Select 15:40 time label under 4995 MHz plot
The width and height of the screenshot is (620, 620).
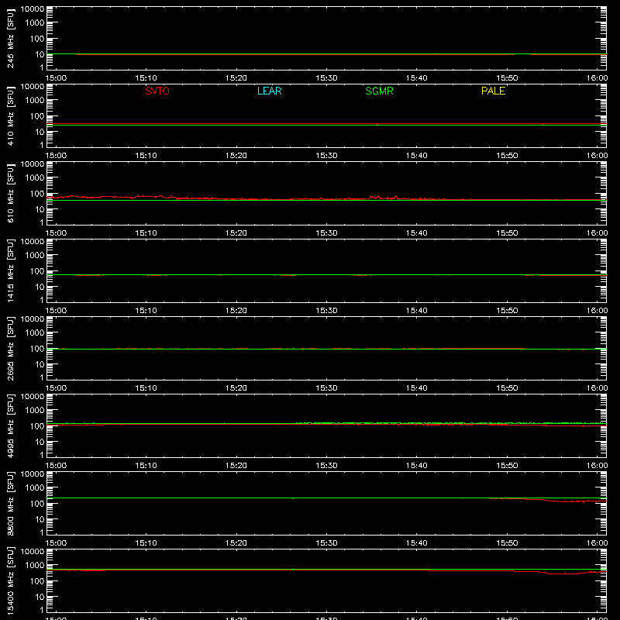417,466
